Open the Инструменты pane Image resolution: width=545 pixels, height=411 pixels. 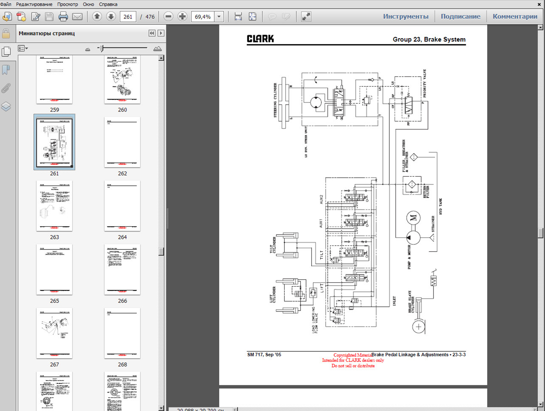406,17
